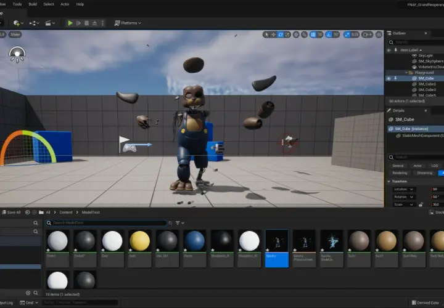Choose the Select objects mode arrow icon
The image size is (444, 308).
click(266, 34)
